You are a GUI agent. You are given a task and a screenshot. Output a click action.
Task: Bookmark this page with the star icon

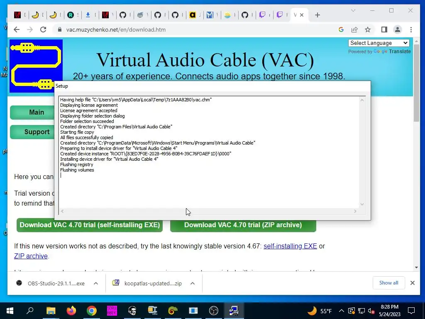[x=368, y=29]
